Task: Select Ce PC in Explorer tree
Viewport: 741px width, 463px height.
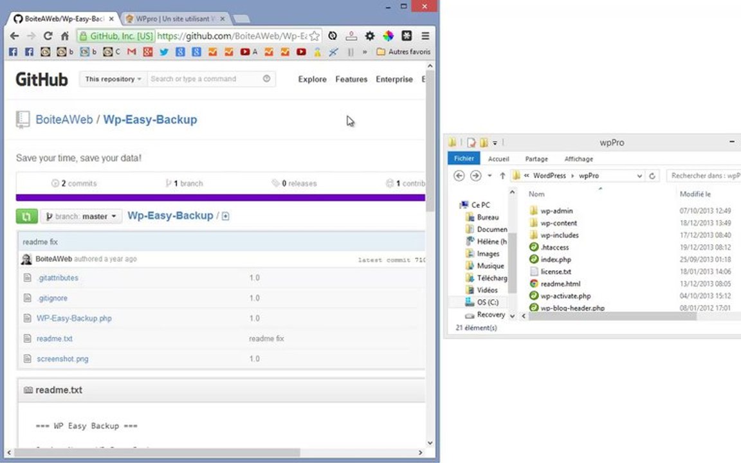Action: (480, 205)
